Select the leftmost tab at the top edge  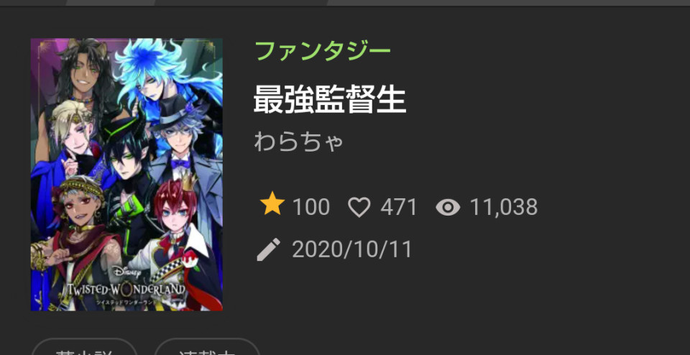33,3
